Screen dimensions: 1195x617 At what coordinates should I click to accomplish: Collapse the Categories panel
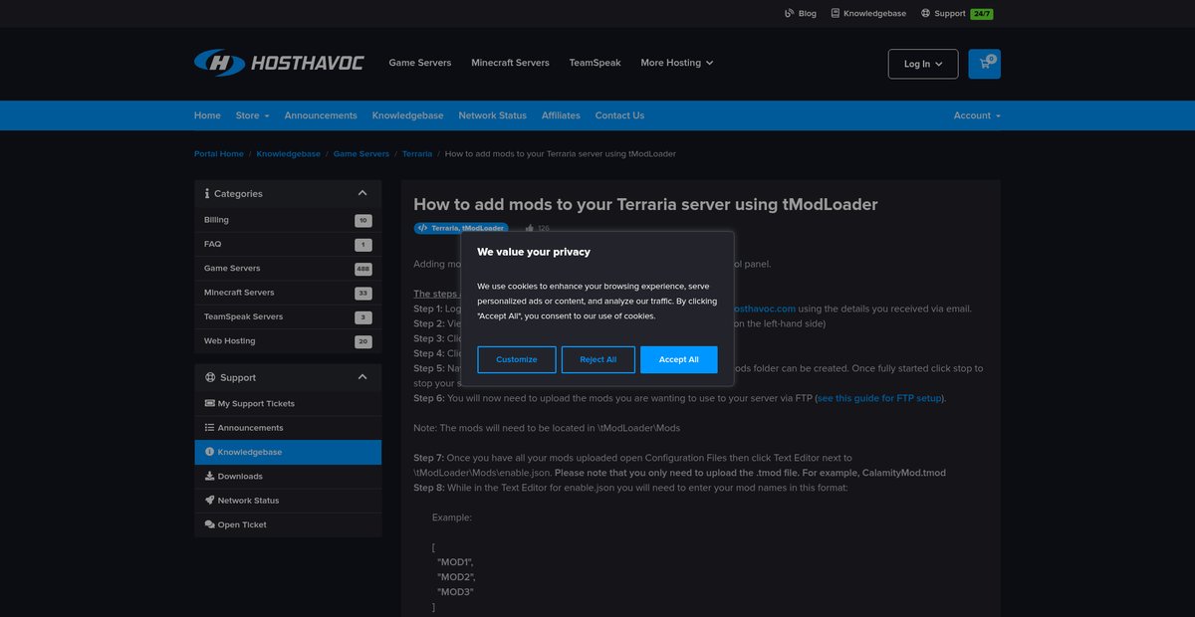(x=362, y=193)
